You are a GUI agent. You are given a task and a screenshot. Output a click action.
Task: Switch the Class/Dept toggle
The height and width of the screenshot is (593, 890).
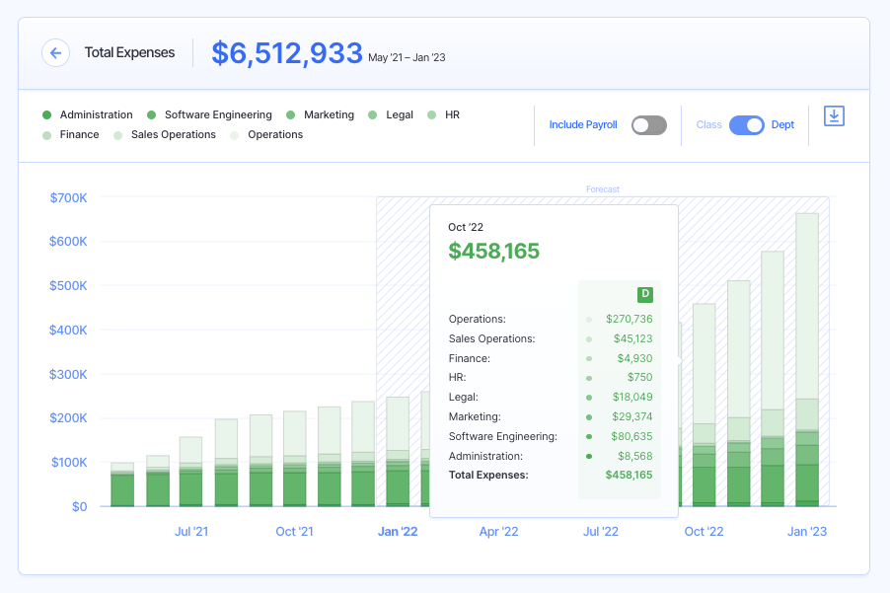coord(746,125)
